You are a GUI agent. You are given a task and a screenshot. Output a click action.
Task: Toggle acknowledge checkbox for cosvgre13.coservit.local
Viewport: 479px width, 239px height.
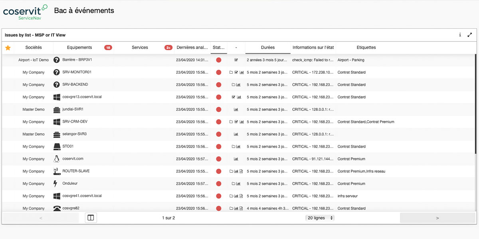click(234, 97)
